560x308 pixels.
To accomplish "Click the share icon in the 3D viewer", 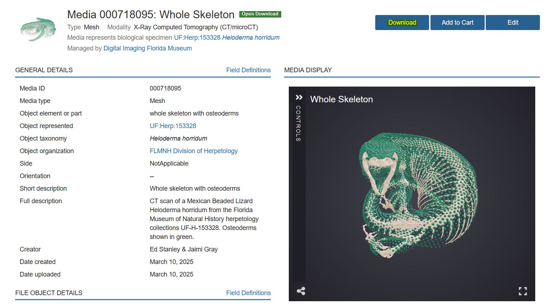I will tap(301, 291).
